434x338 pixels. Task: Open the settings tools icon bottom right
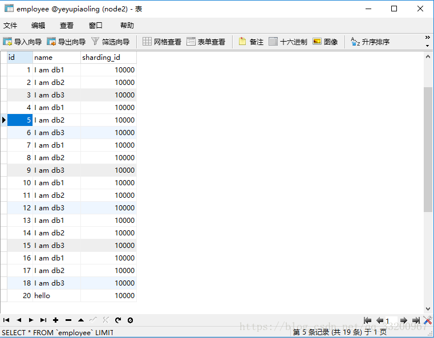[428, 320]
